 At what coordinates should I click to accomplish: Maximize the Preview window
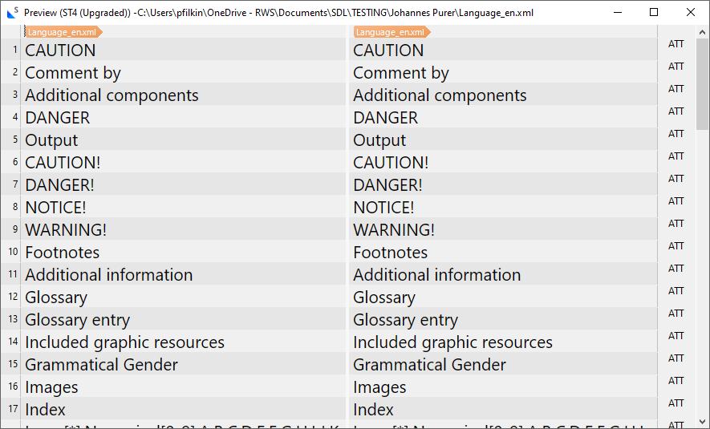(654, 12)
